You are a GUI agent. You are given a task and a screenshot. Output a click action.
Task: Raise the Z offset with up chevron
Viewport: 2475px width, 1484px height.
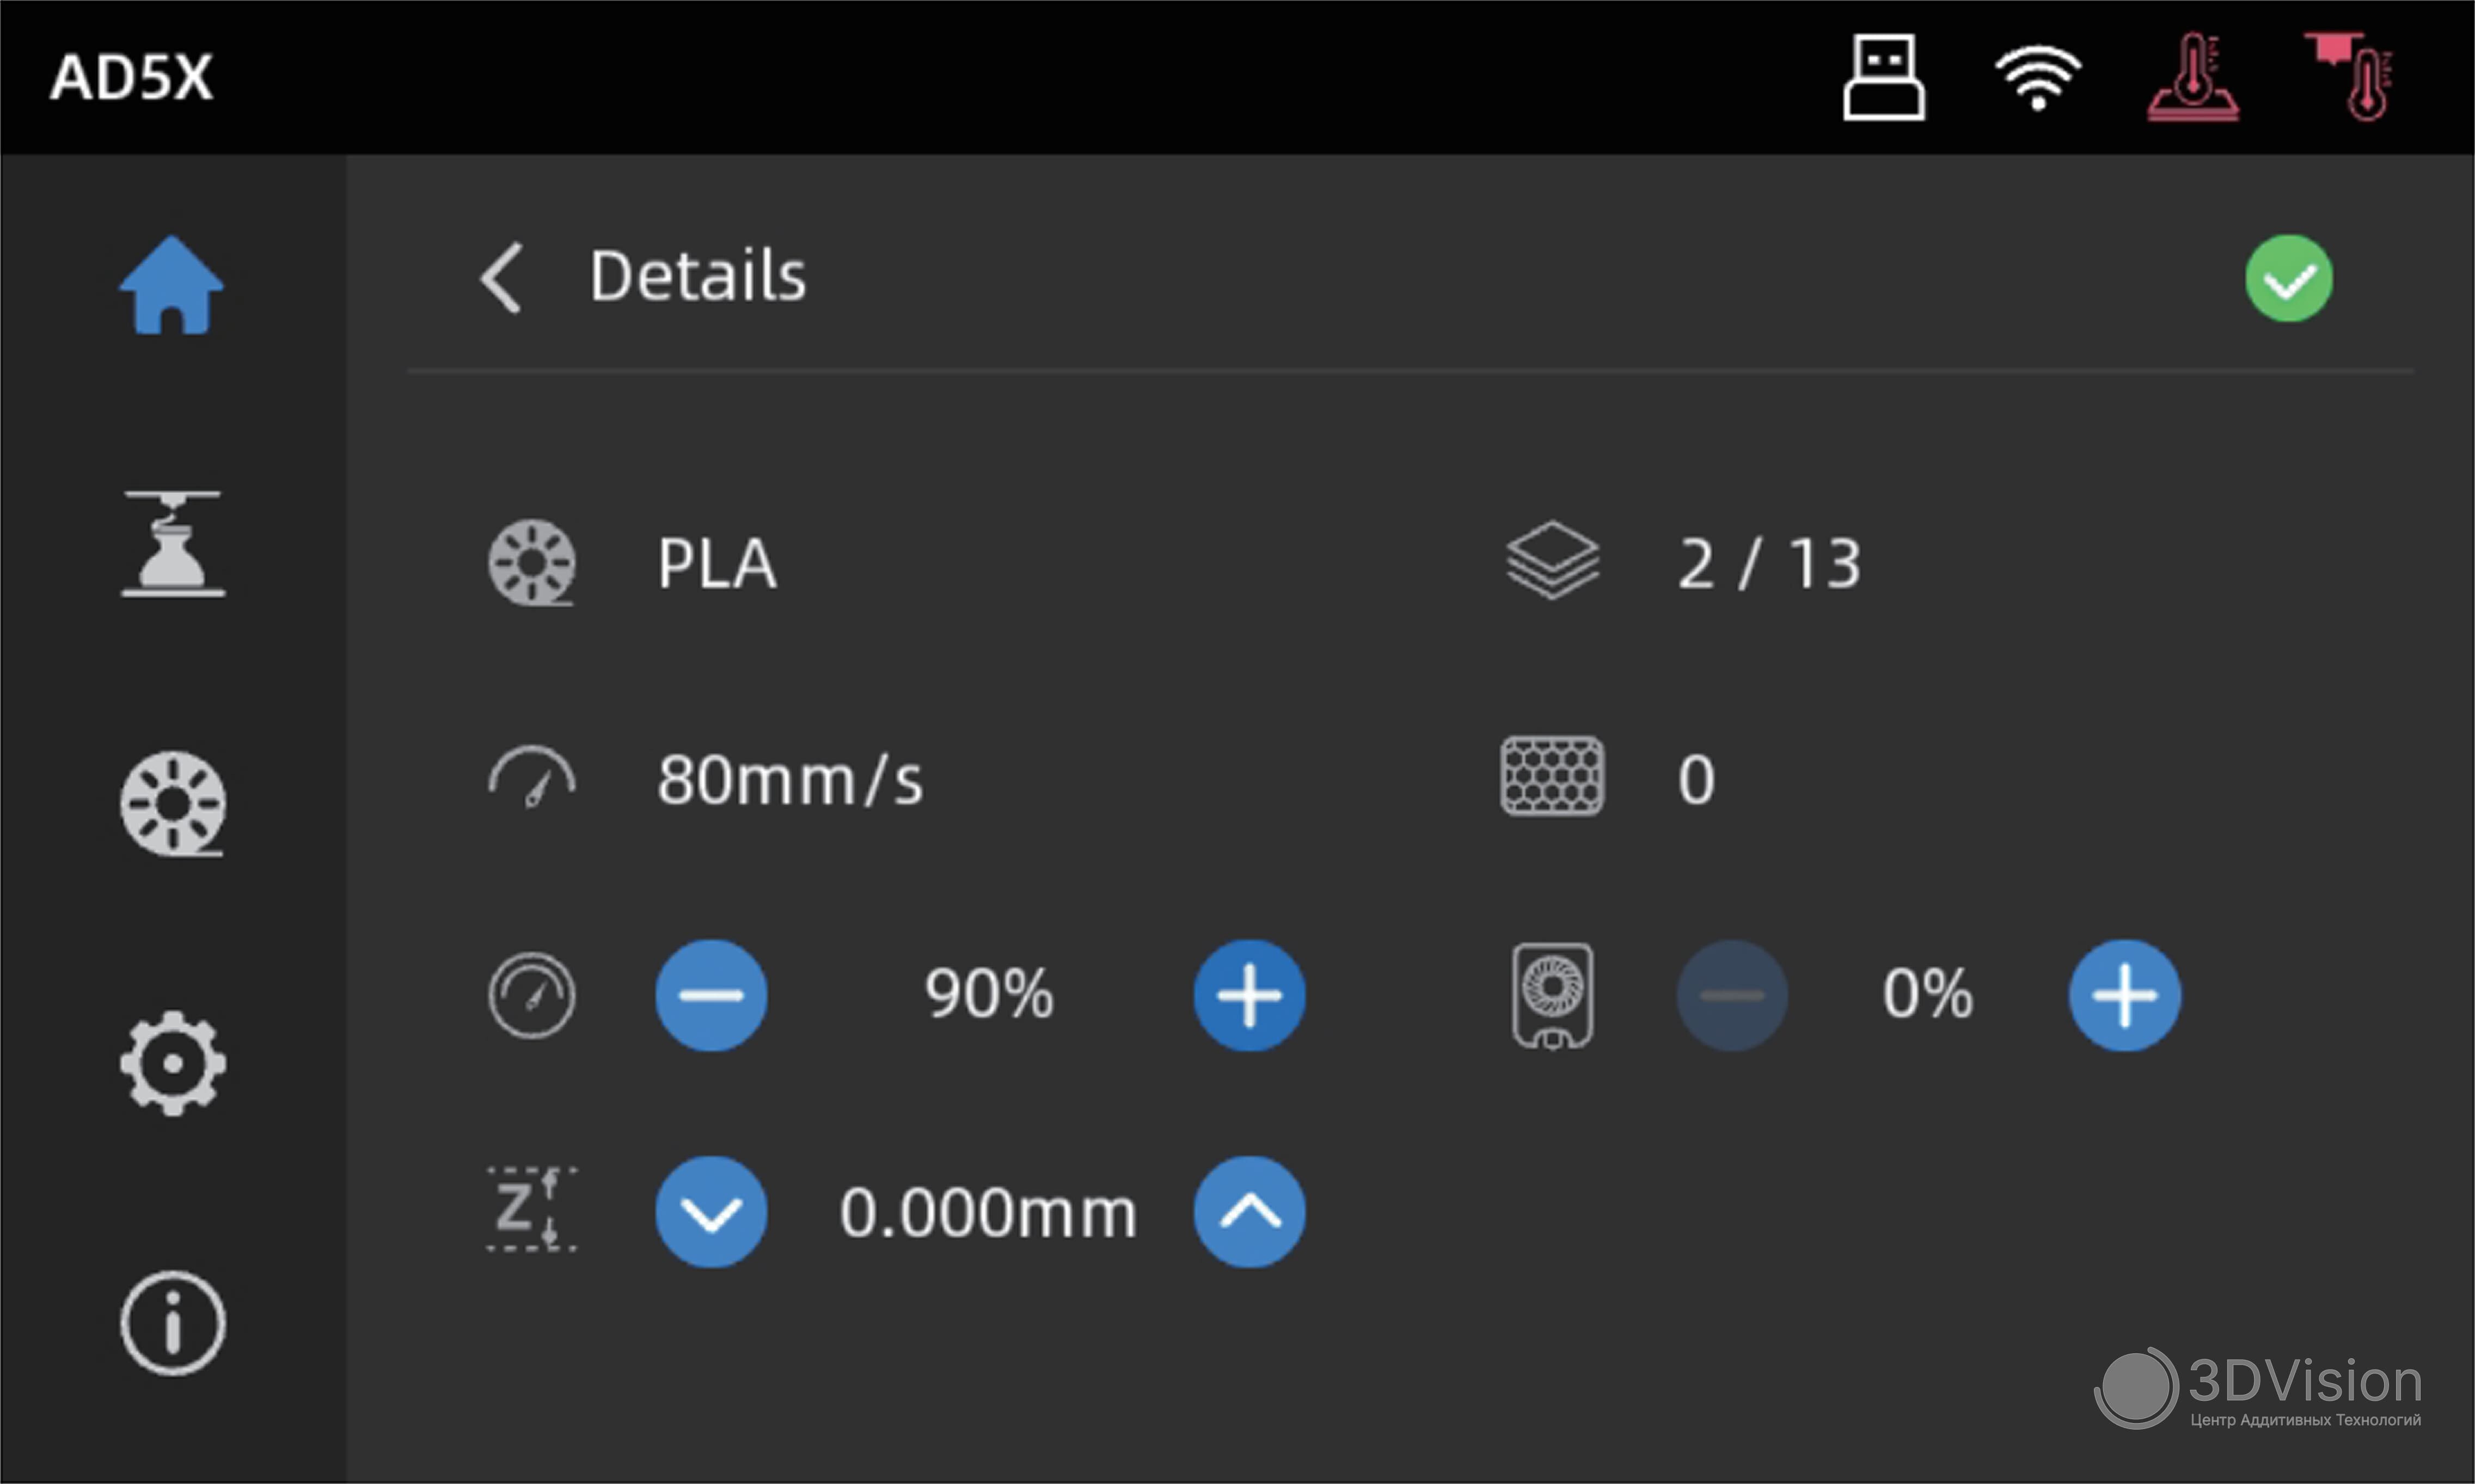[1249, 1212]
